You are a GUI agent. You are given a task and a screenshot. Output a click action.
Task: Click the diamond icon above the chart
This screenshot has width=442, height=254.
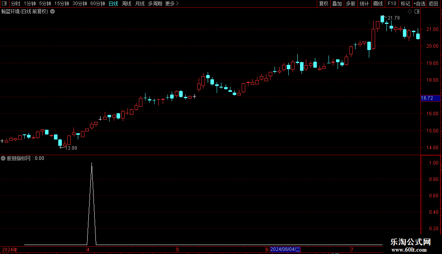pyautogui.click(x=410, y=12)
